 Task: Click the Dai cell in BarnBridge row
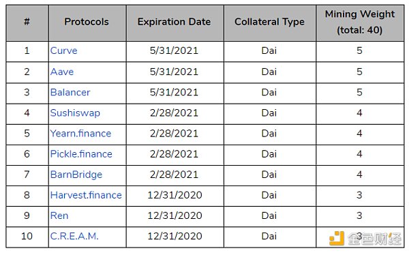click(x=270, y=175)
